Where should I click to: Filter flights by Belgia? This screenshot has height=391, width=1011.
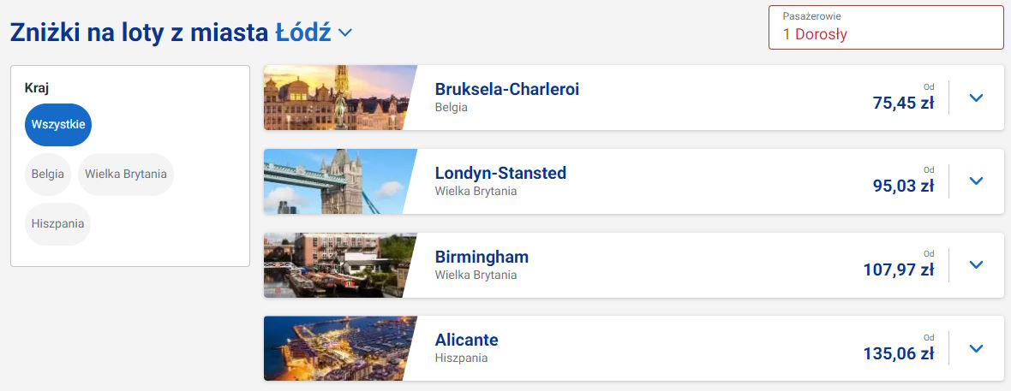pyautogui.click(x=48, y=175)
